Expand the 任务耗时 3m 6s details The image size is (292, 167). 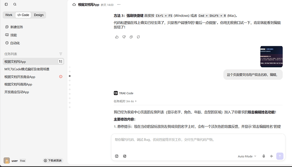click(125, 101)
